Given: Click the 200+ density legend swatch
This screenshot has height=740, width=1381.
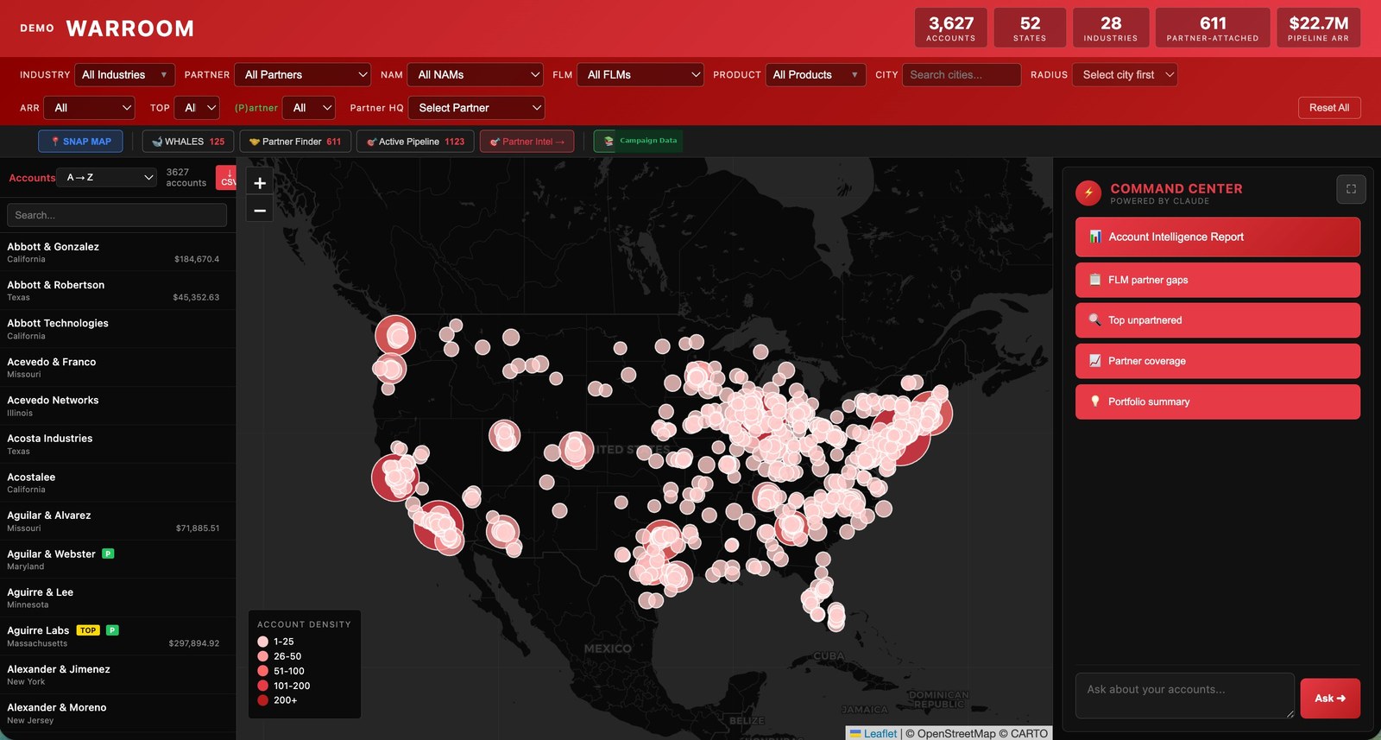Looking at the screenshot, I should [x=263, y=700].
